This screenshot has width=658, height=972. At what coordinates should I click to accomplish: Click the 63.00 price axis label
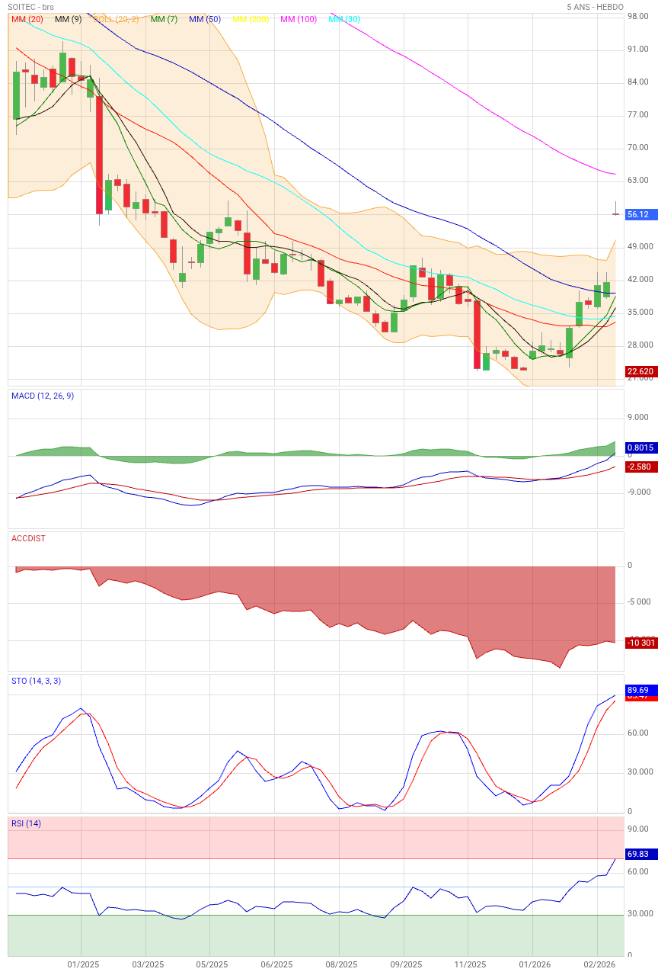coord(637,180)
